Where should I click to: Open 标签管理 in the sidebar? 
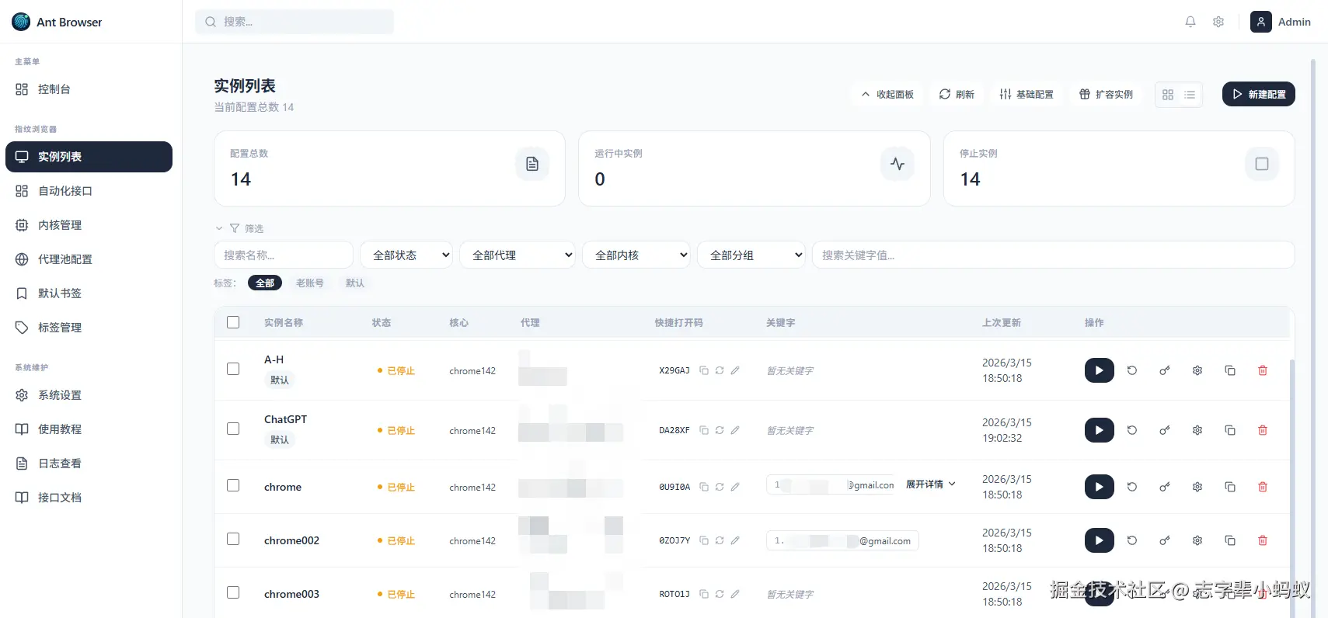[89, 328]
